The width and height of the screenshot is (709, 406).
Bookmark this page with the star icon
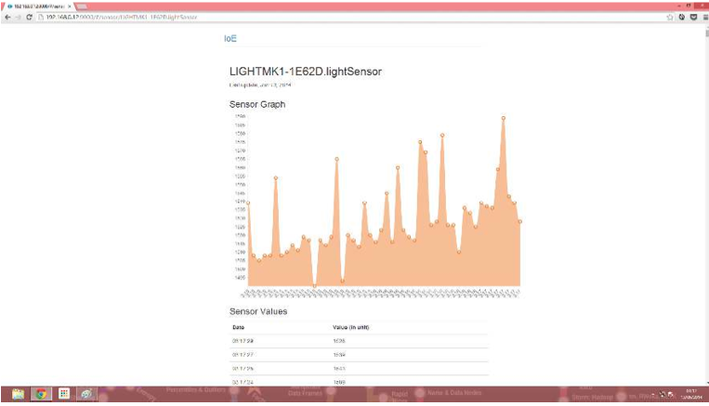[x=670, y=17]
